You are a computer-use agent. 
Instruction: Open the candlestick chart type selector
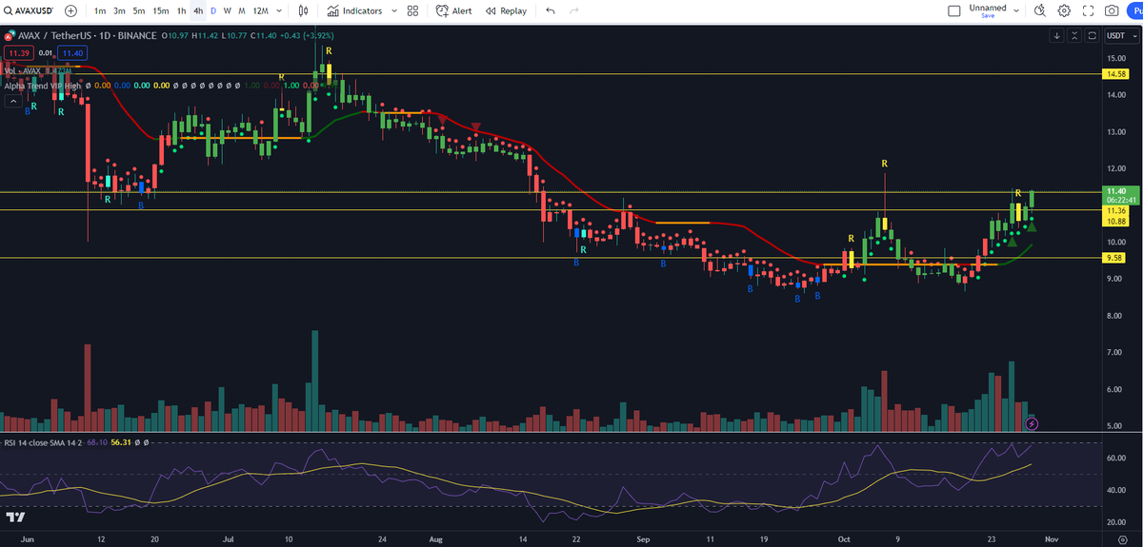coord(303,11)
